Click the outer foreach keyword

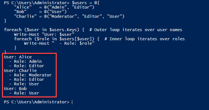coord(13,30)
